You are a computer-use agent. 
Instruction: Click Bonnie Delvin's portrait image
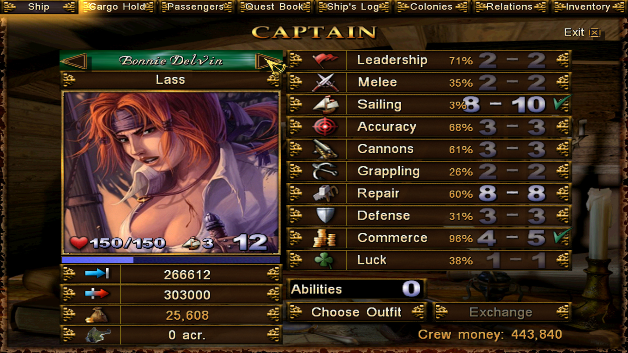click(171, 173)
